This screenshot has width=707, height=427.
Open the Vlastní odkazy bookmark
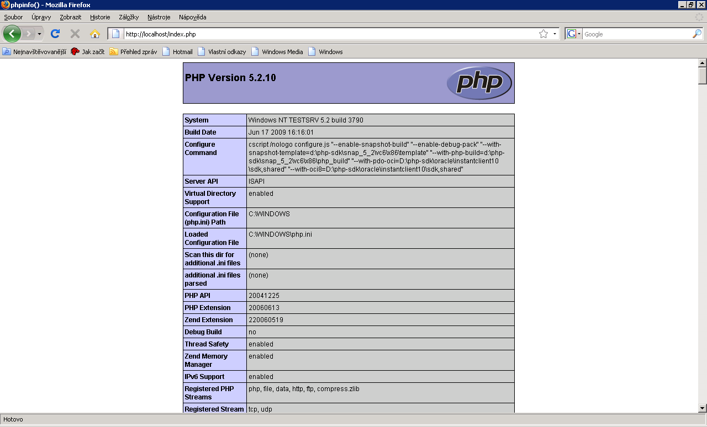(x=221, y=52)
